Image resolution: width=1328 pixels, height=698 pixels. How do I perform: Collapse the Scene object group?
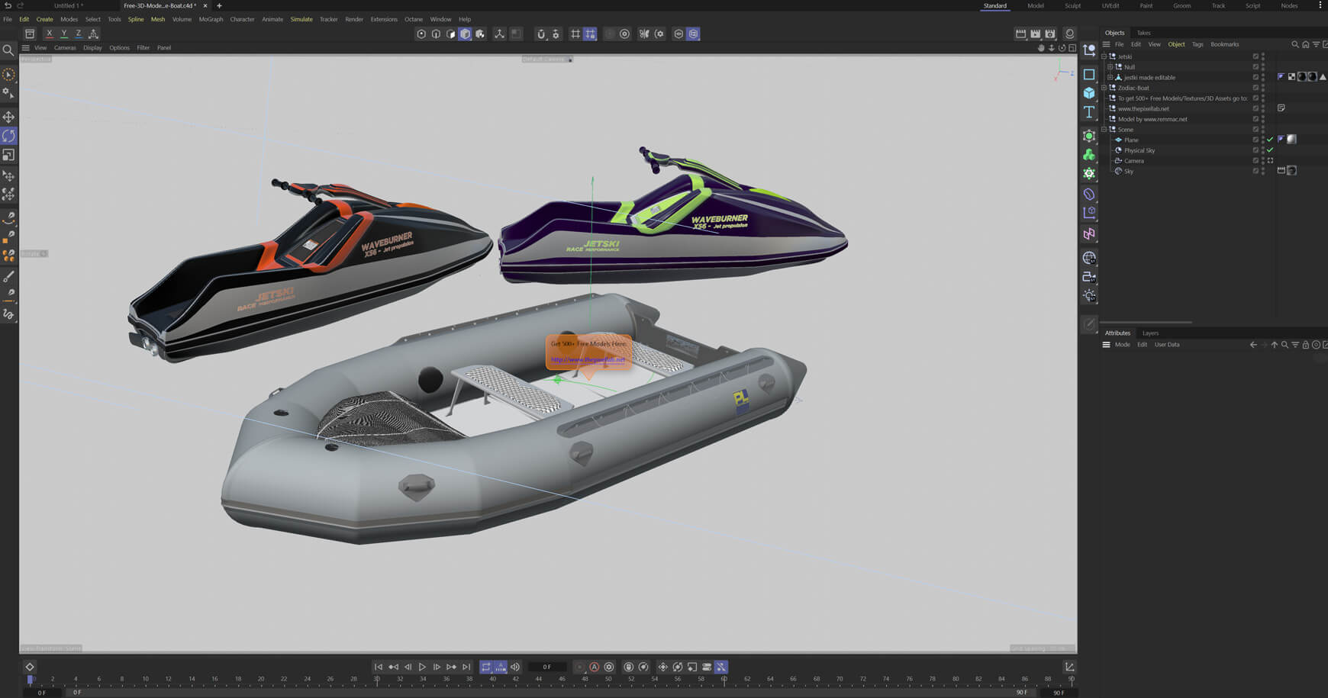[1104, 130]
